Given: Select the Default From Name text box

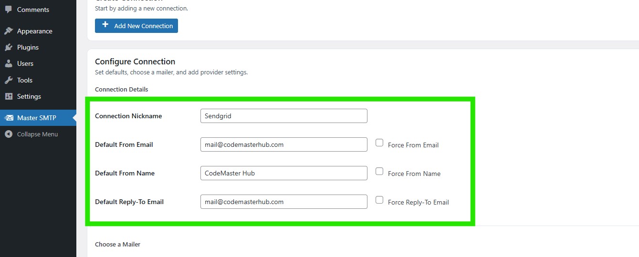Looking at the screenshot, I should (x=283, y=173).
